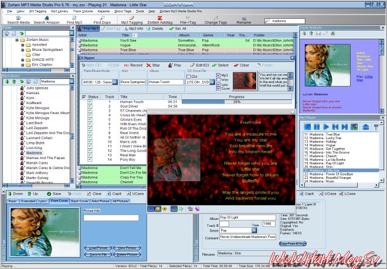The image size is (387, 269).
Task: Click the Human Touch rip progress bar
Action: point(236,102)
